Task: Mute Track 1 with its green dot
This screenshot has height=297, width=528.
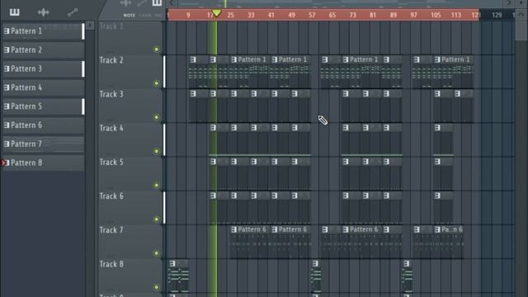Action: click(156, 49)
